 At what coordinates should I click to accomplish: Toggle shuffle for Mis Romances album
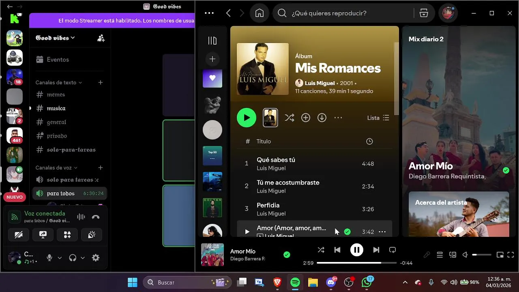290,118
